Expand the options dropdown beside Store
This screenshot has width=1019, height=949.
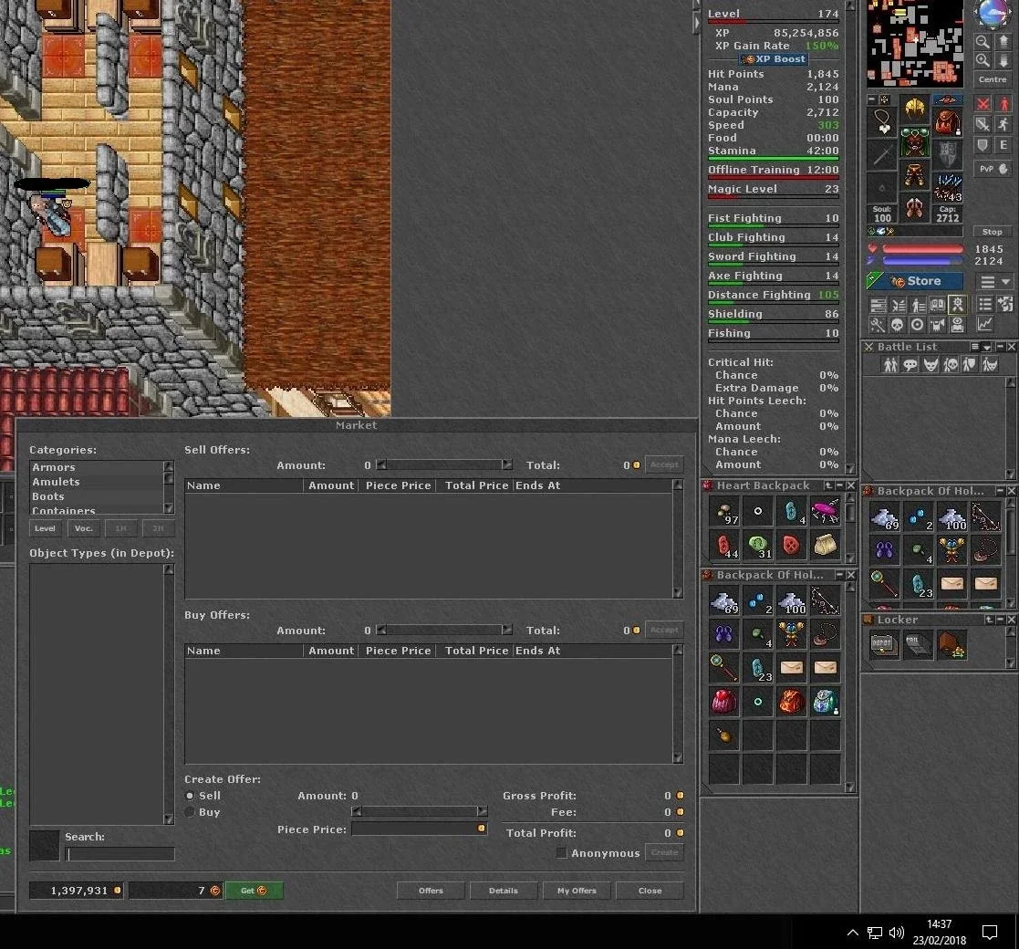pyautogui.click(x=994, y=281)
